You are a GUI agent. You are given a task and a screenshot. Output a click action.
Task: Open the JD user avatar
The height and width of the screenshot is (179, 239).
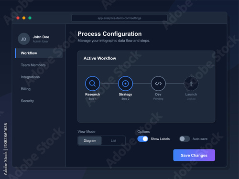tap(24, 39)
